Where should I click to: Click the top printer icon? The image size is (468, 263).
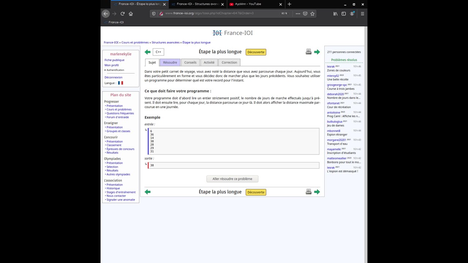tap(309, 52)
